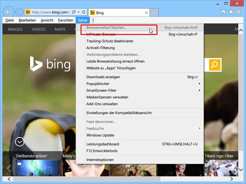Minimize the Internet Explorer window
This screenshot has width=246, height=184.
coord(218,4)
